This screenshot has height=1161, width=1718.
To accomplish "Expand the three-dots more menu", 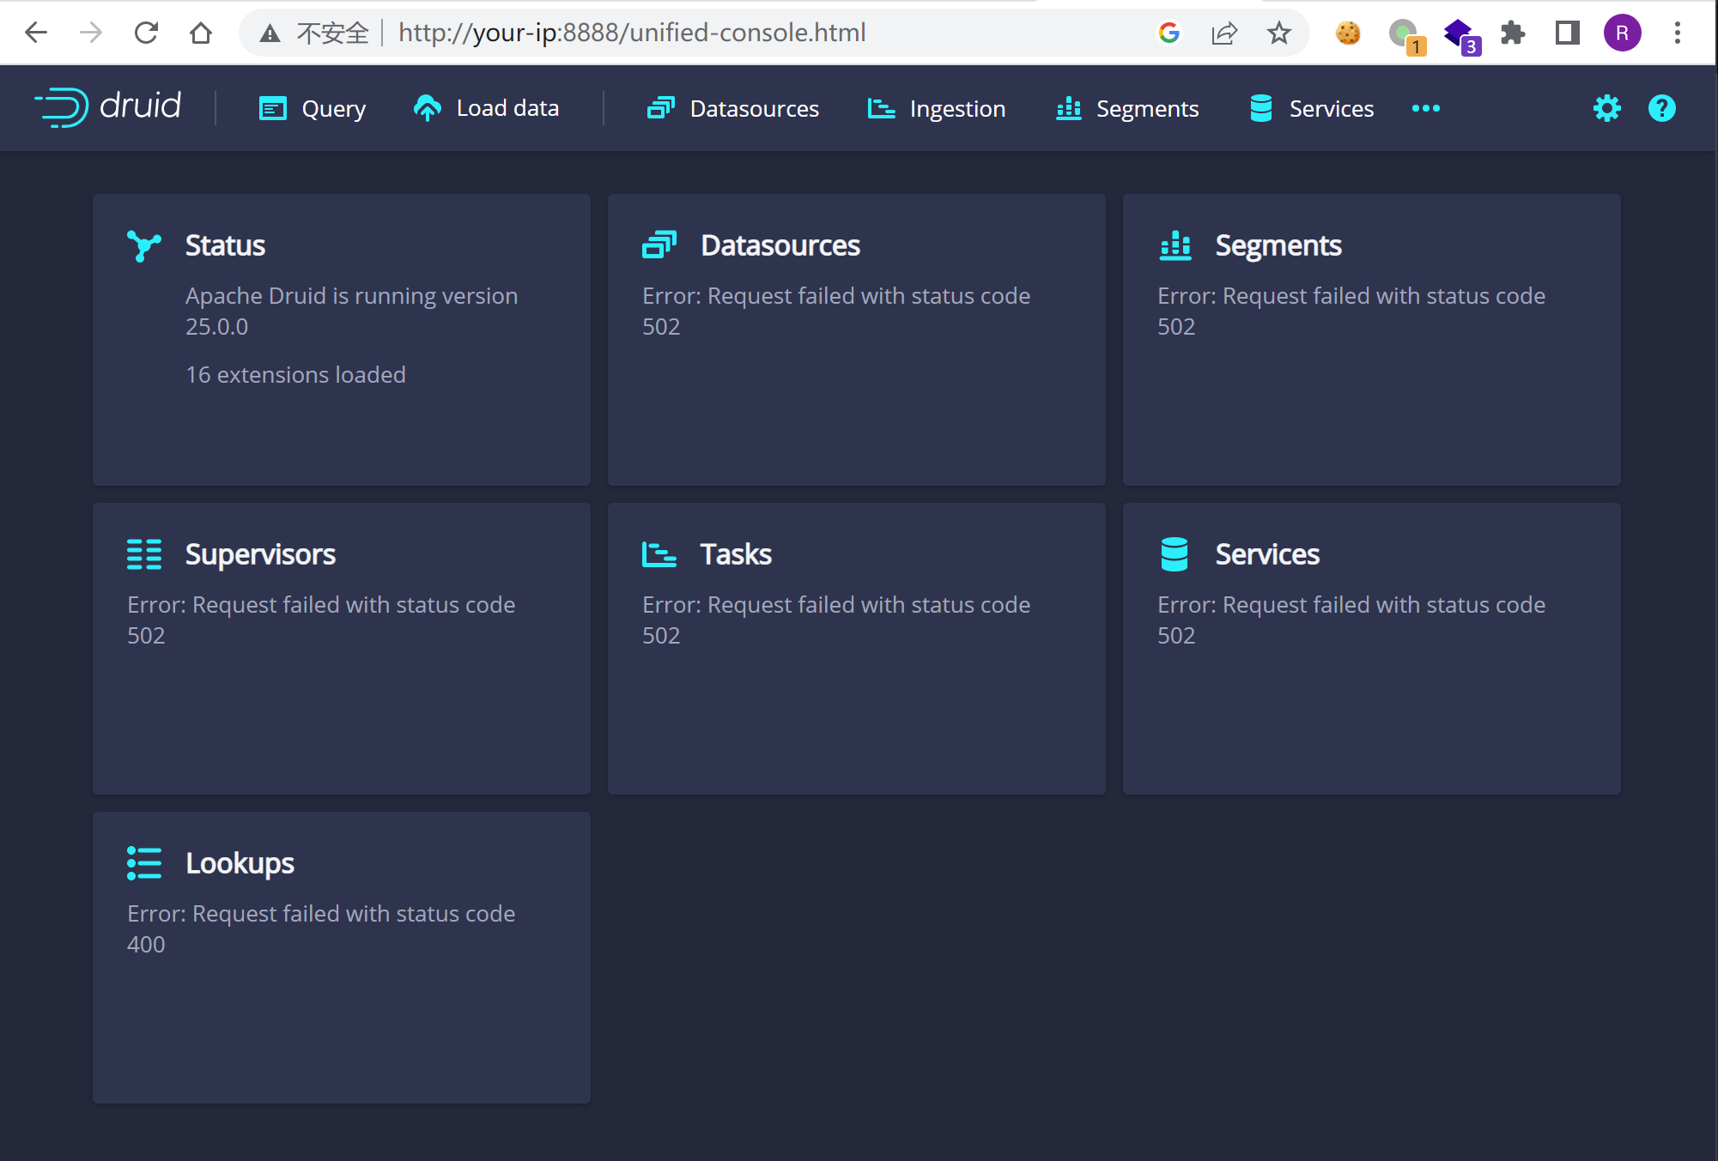I will point(1425,108).
